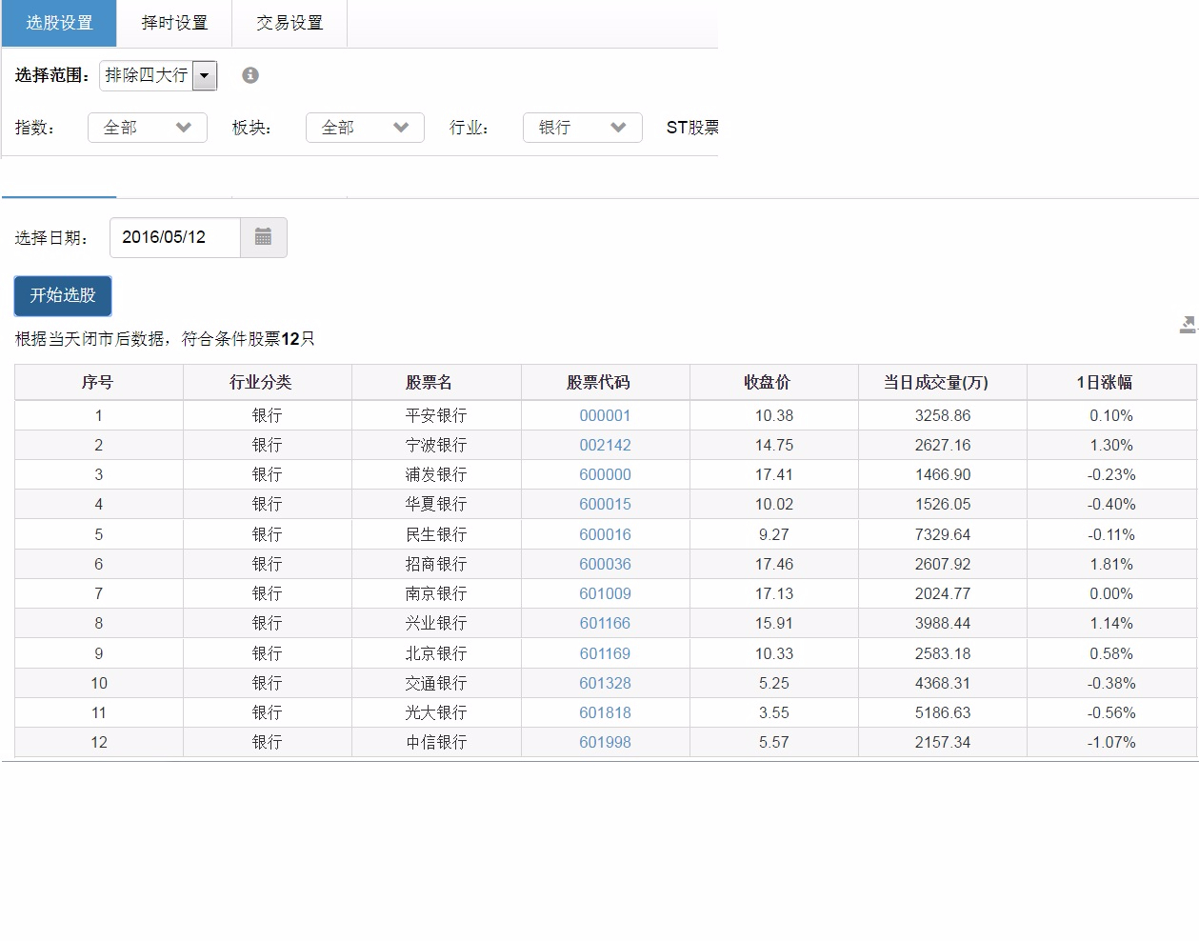Switch to the 择时设置 tab
The image size is (1199, 941).
click(174, 23)
